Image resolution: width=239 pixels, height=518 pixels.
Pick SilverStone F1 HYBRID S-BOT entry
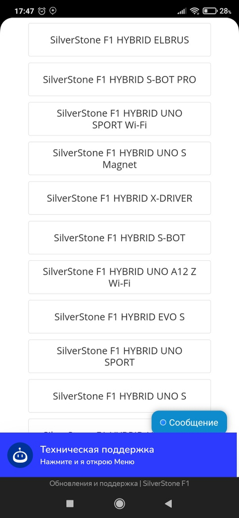point(119,237)
